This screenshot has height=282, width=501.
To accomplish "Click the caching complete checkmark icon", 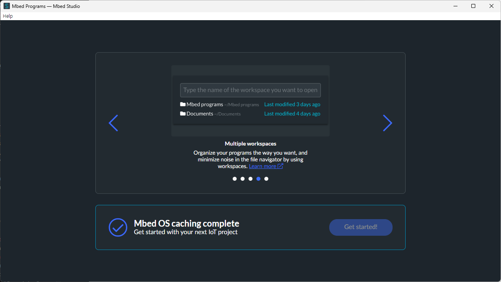I will point(118,227).
